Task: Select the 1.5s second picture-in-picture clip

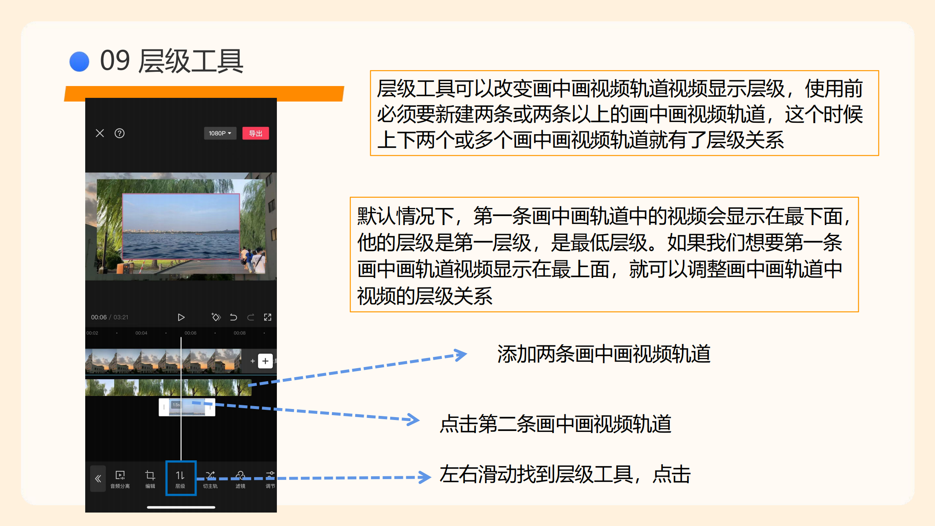Action: pos(187,407)
